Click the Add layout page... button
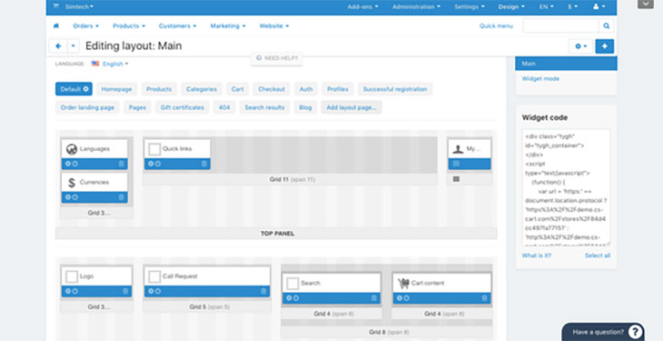663x341 pixels. pos(351,107)
